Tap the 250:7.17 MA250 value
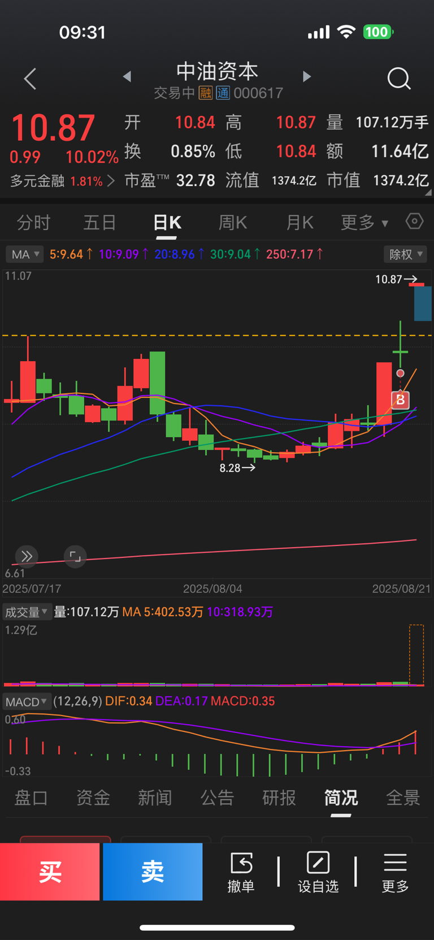Image resolution: width=434 pixels, height=940 pixels. coord(289,254)
